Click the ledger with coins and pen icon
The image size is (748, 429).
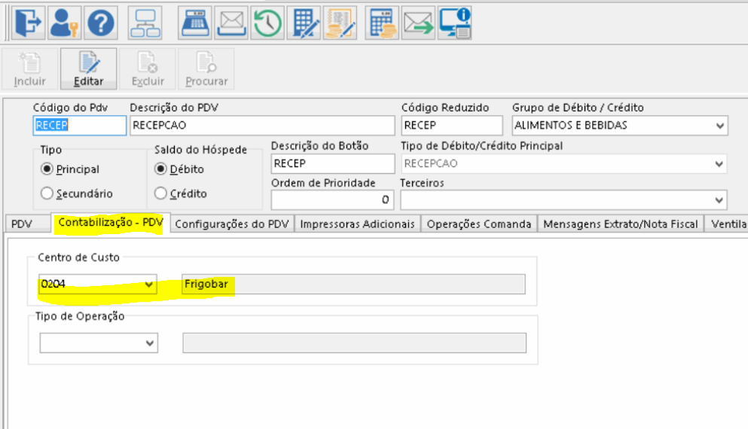tap(340, 23)
